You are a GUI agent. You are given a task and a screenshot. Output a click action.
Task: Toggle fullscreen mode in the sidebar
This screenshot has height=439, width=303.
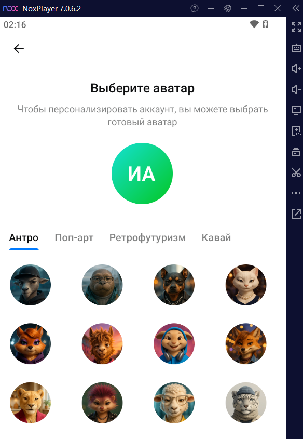[296, 27]
